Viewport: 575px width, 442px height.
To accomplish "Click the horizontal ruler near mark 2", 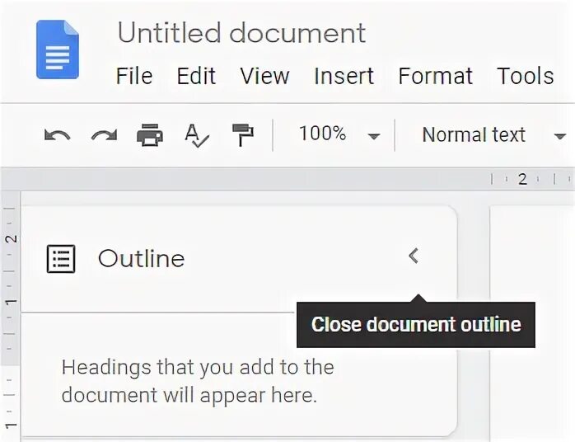I will 522,179.
